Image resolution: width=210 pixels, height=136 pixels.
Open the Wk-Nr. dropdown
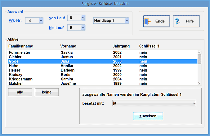tap(41, 21)
